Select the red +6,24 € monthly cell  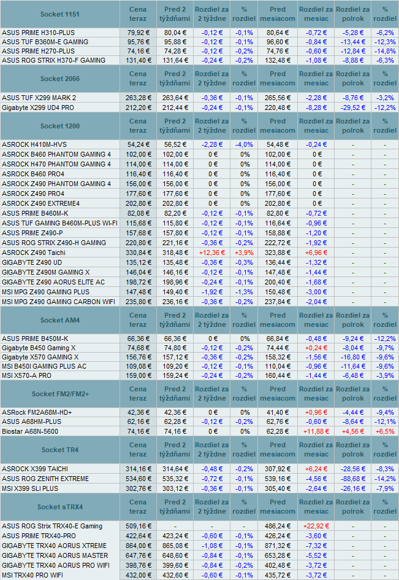click(x=316, y=469)
